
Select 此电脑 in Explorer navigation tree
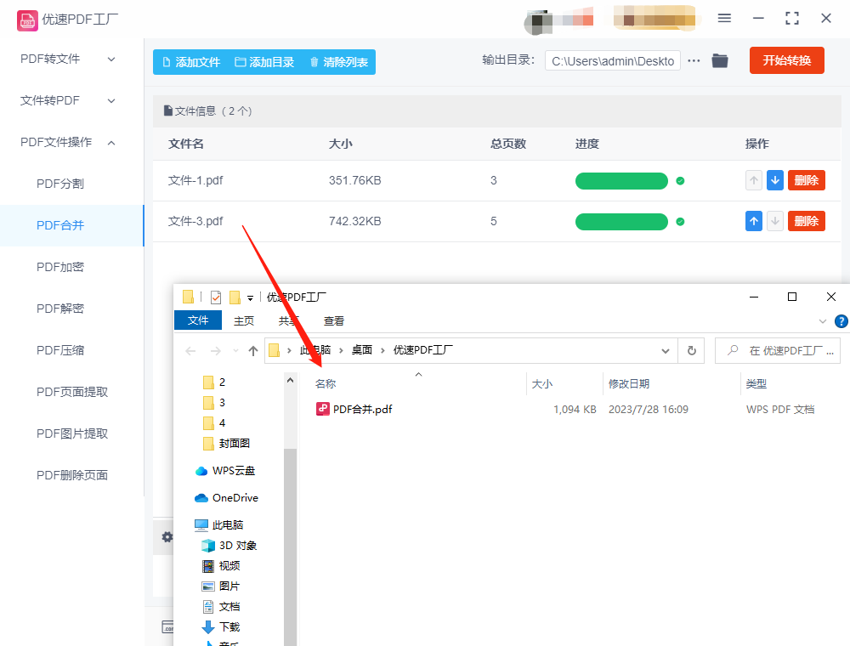coord(219,524)
